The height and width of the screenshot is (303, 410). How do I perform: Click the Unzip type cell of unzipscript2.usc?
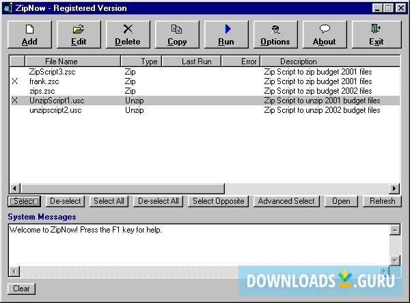tap(135, 110)
